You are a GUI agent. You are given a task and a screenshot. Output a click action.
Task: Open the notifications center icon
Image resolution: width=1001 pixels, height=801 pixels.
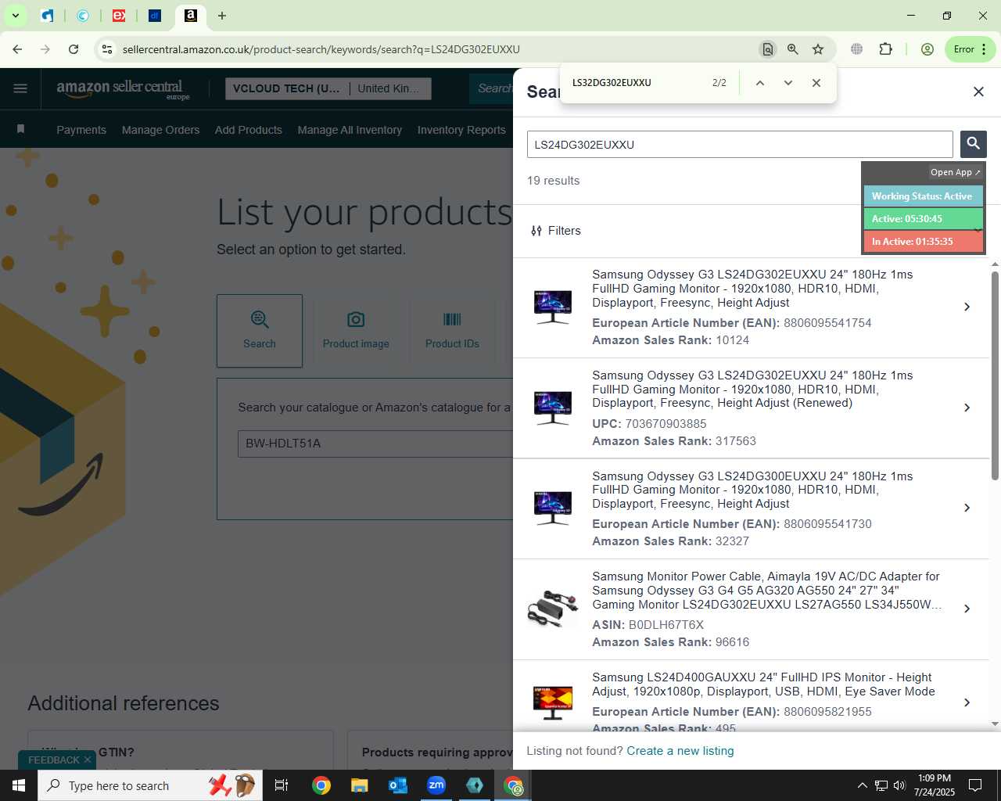point(975,785)
